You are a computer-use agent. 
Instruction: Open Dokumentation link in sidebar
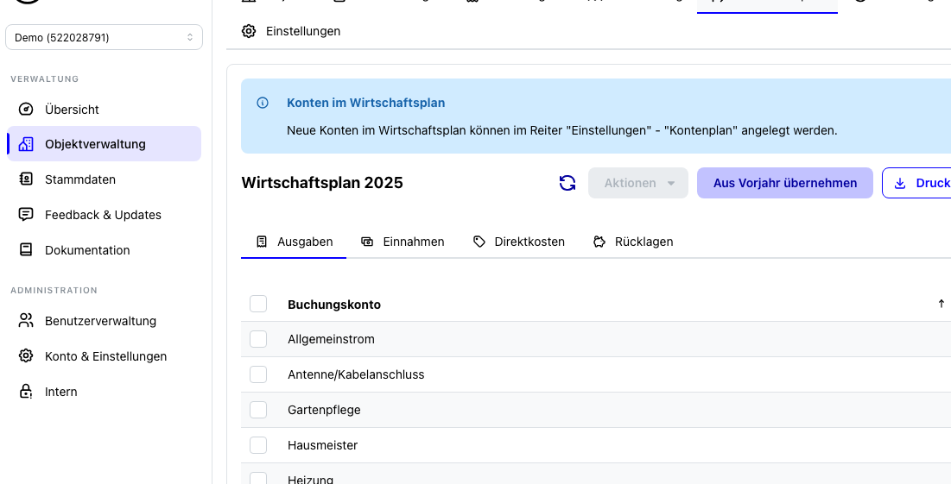105,249
